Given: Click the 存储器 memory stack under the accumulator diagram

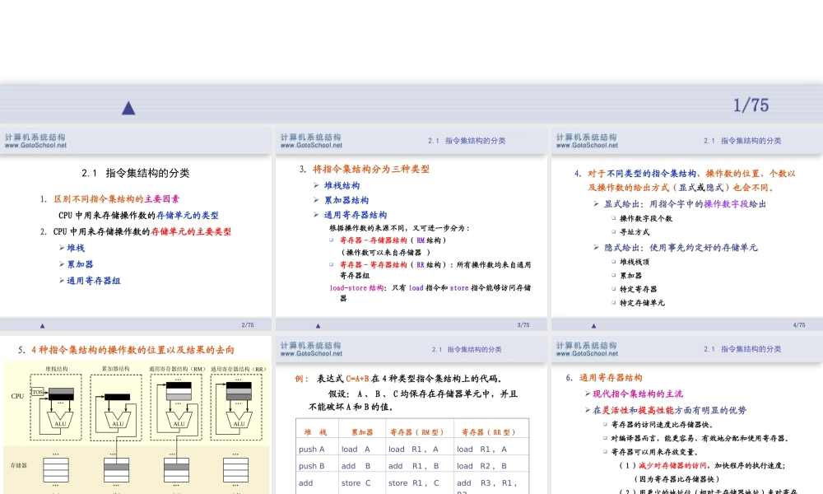Looking at the screenshot, I should coord(115,471).
